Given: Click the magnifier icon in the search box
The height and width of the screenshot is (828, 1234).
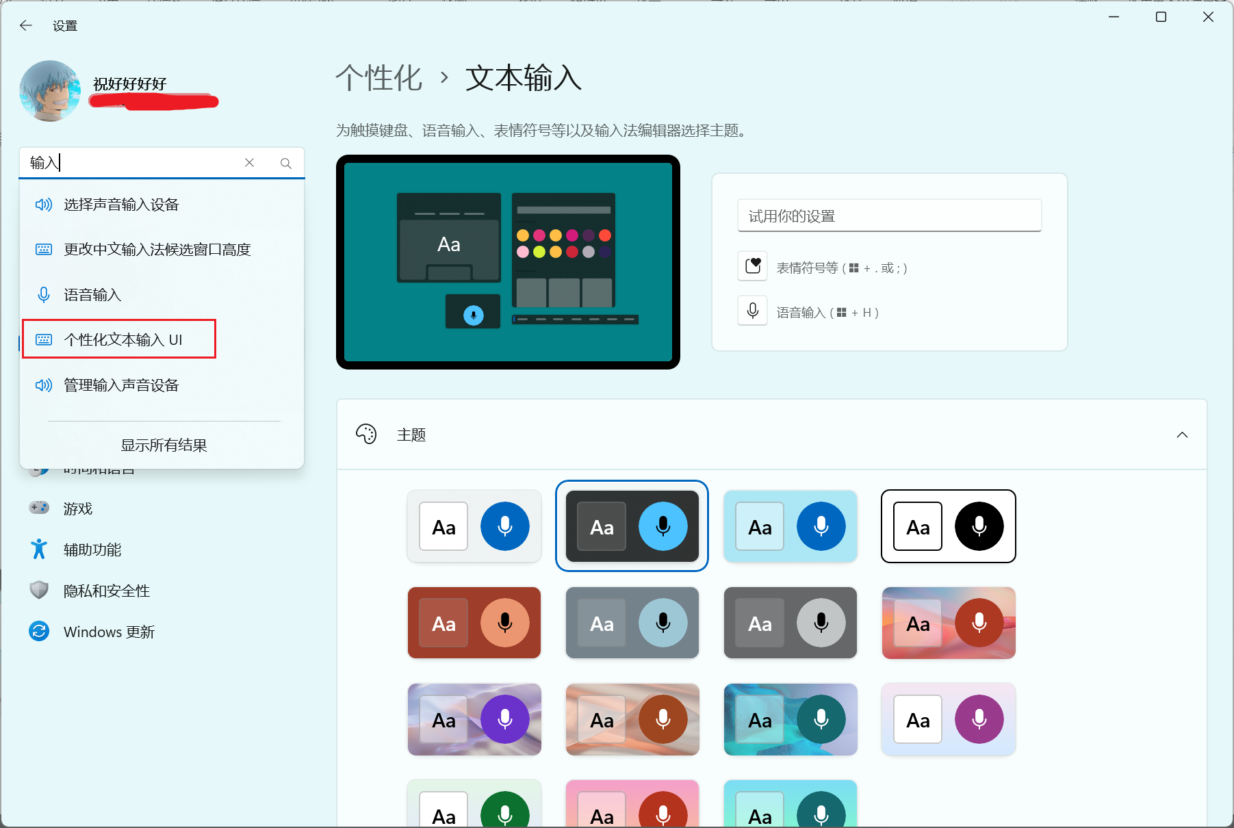Looking at the screenshot, I should pyautogui.click(x=285, y=162).
